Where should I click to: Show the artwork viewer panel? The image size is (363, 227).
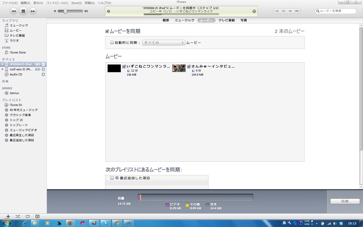point(37,216)
